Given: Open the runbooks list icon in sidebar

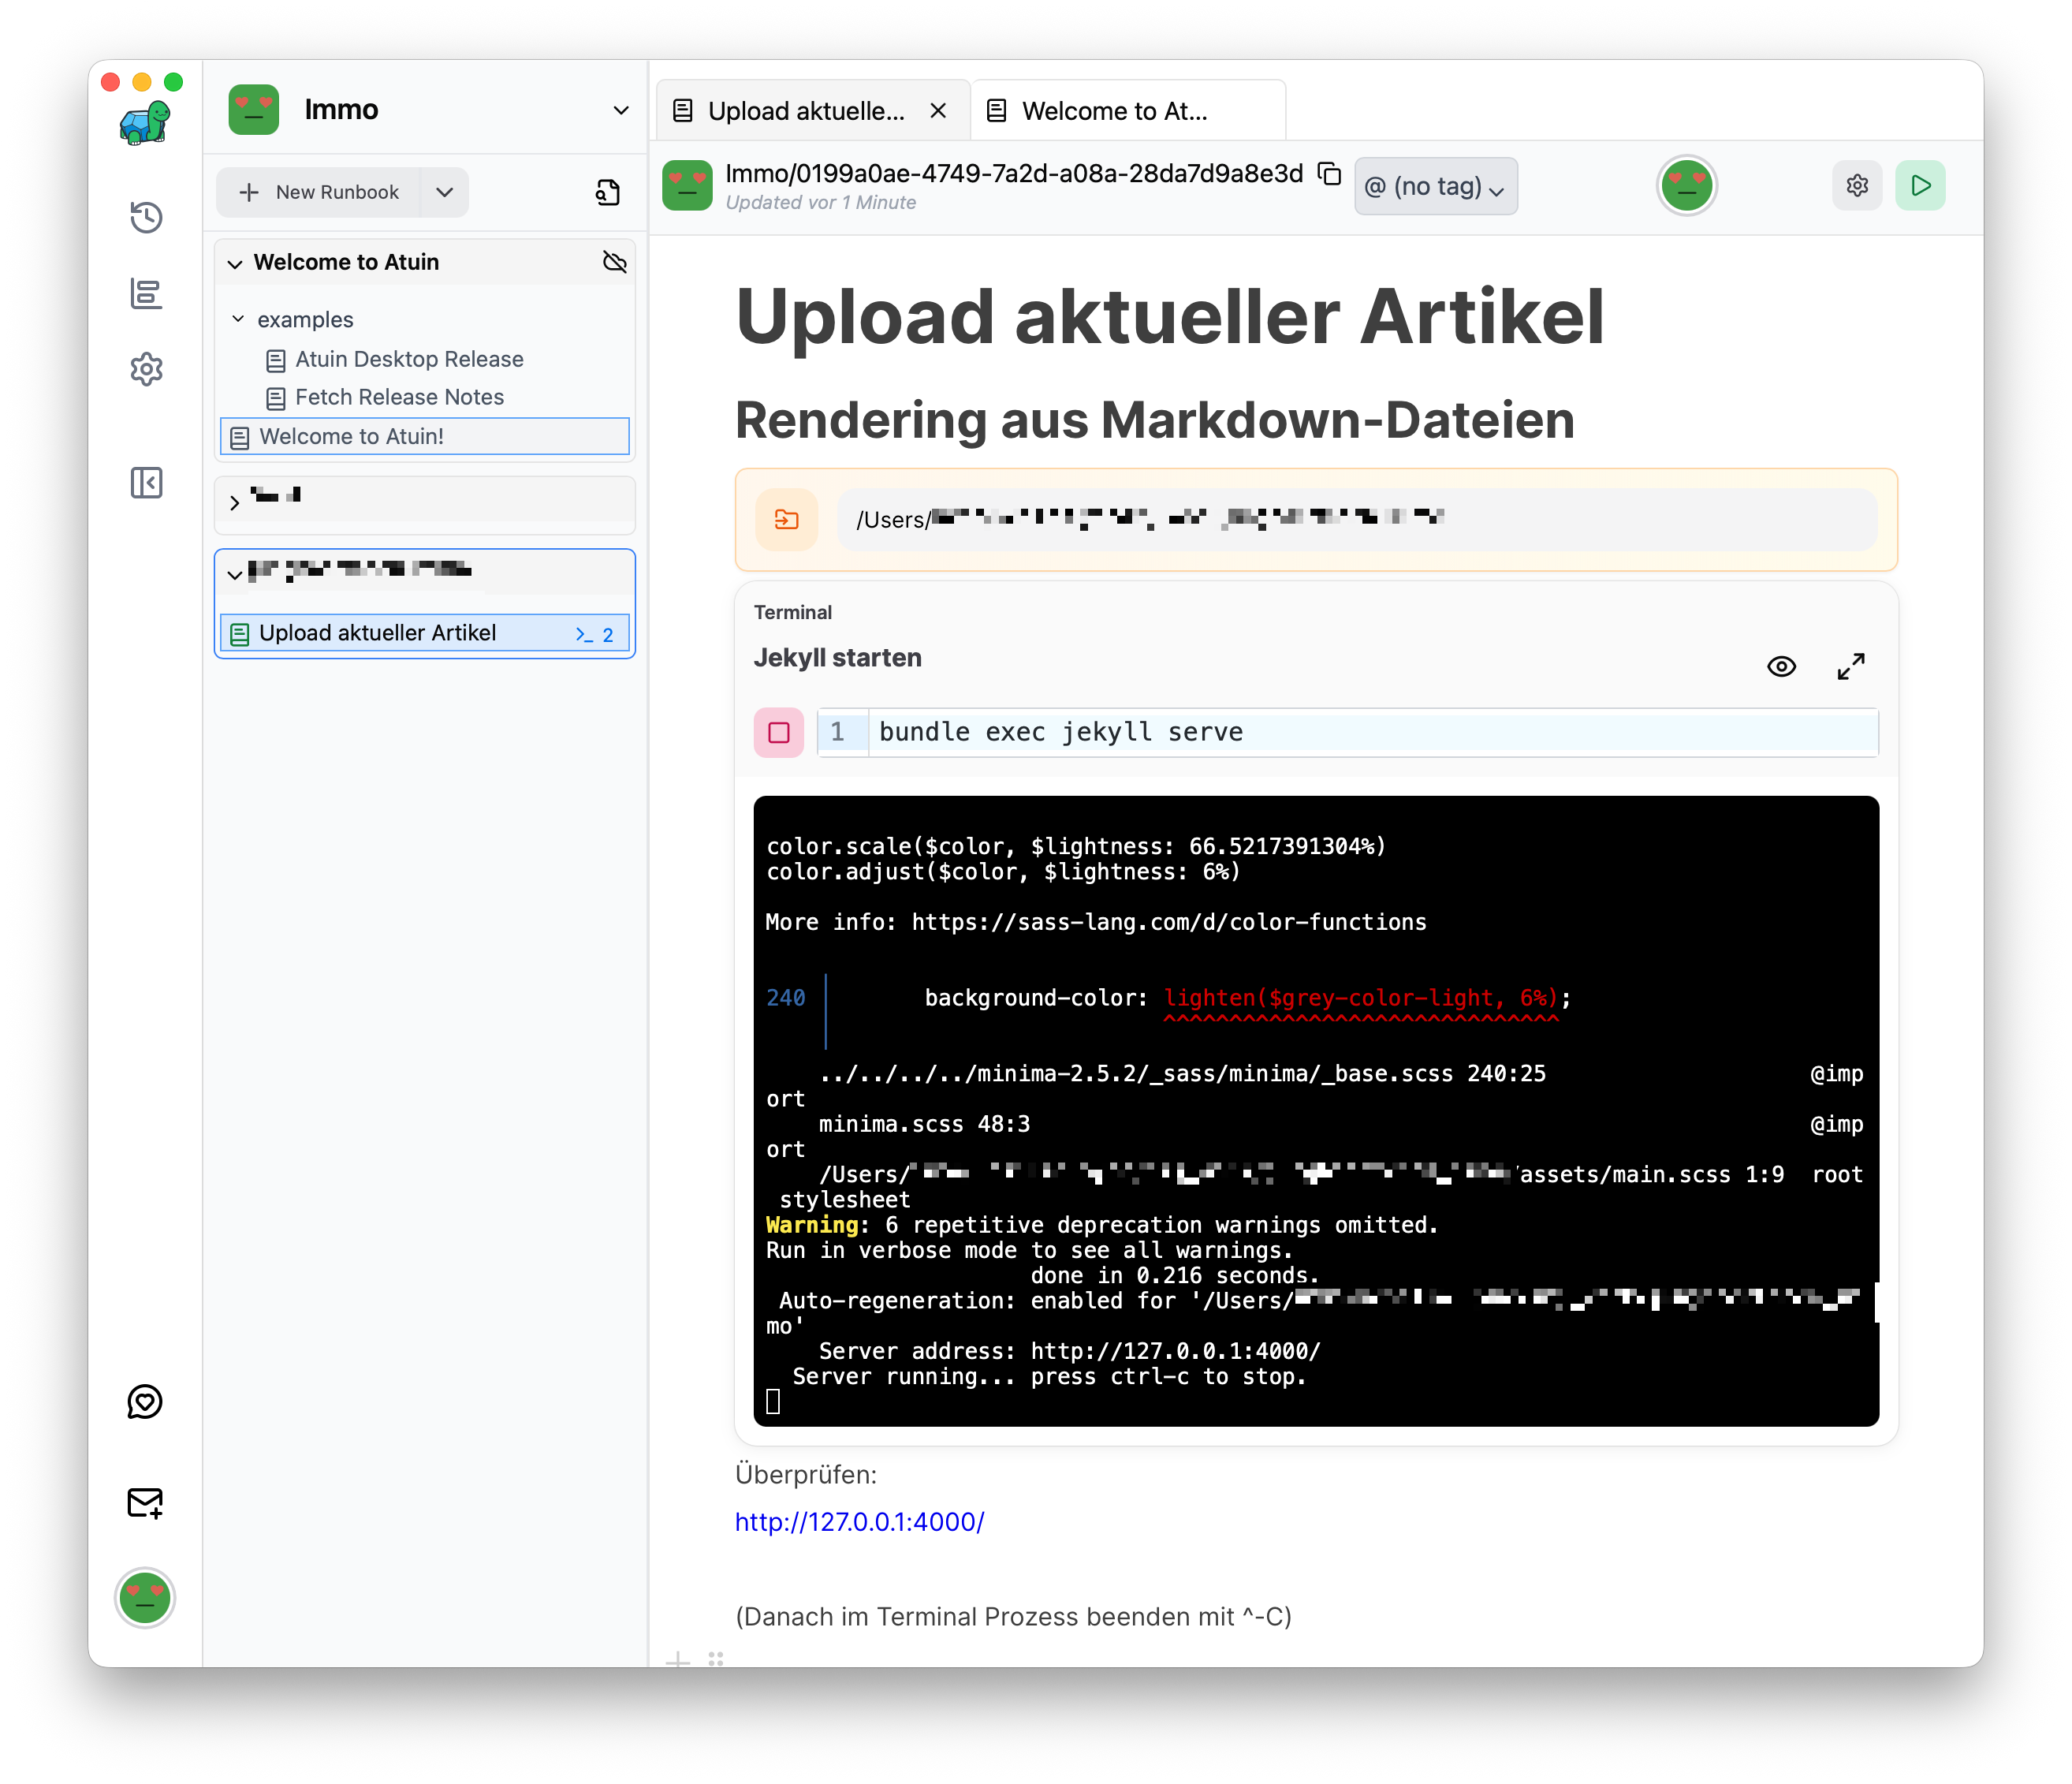Looking at the screenshot, I should [x=146, y=294].
